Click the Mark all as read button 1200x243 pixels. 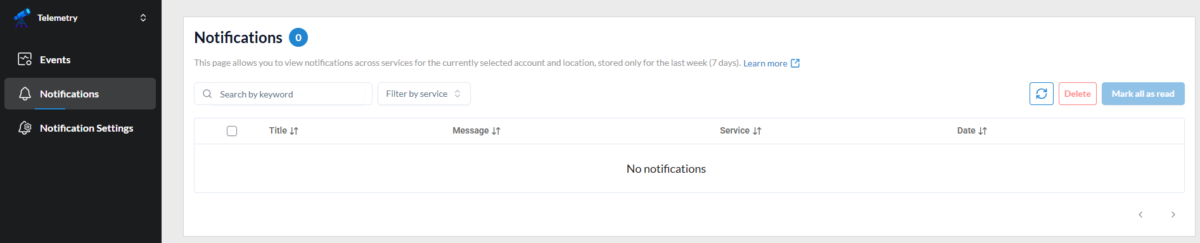tap(1143, 94)
